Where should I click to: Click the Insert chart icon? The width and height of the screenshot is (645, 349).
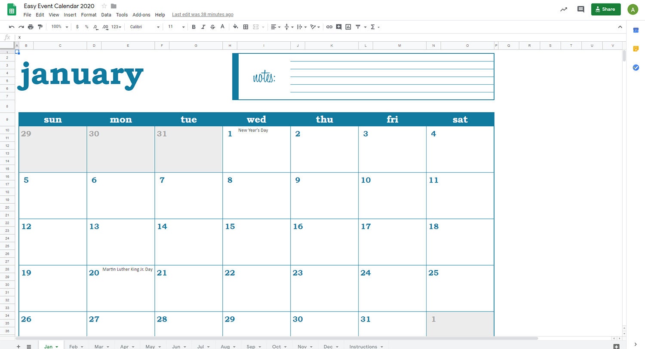coord(348,27)
